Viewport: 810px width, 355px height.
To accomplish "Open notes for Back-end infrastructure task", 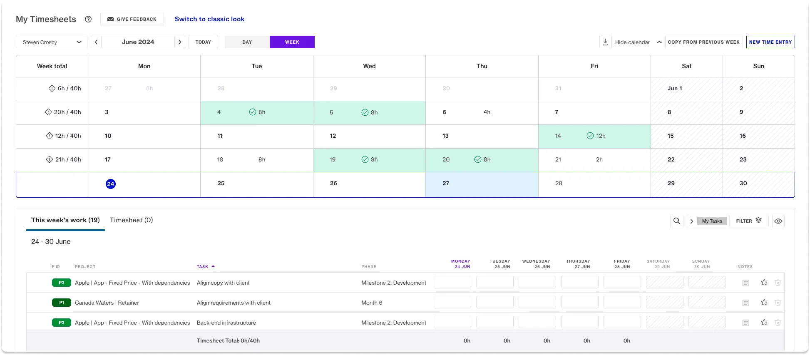I will coord(746,323).
